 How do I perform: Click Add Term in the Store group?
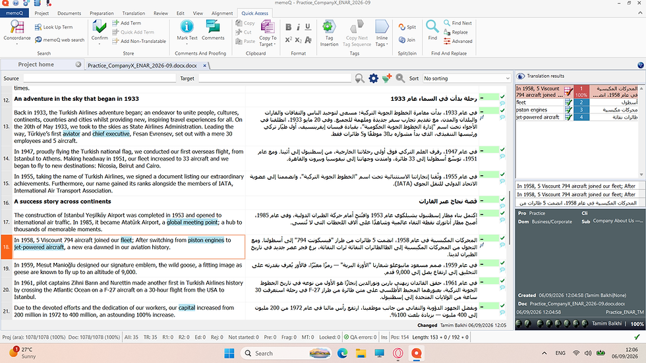tap(127, 23)
